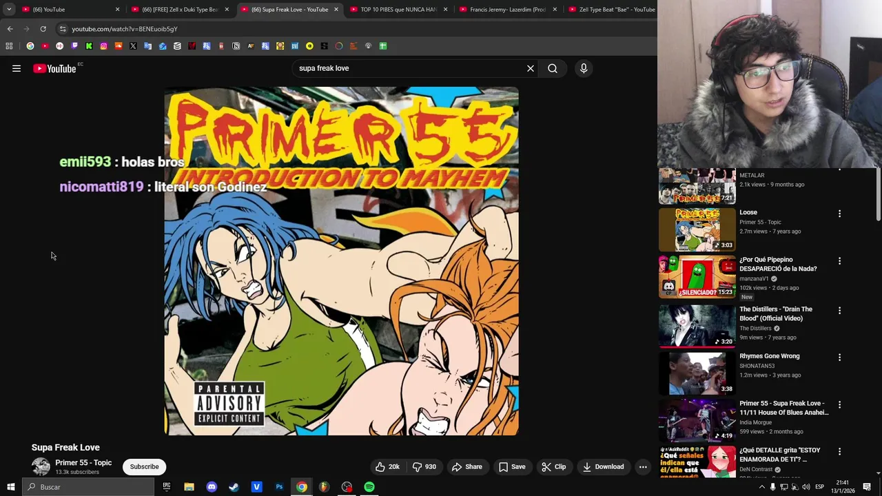Viewport: 882px width, 496px height.
Task: Open the Chrome apps grid in the bookmarks bar
Action: coord(9,46)
